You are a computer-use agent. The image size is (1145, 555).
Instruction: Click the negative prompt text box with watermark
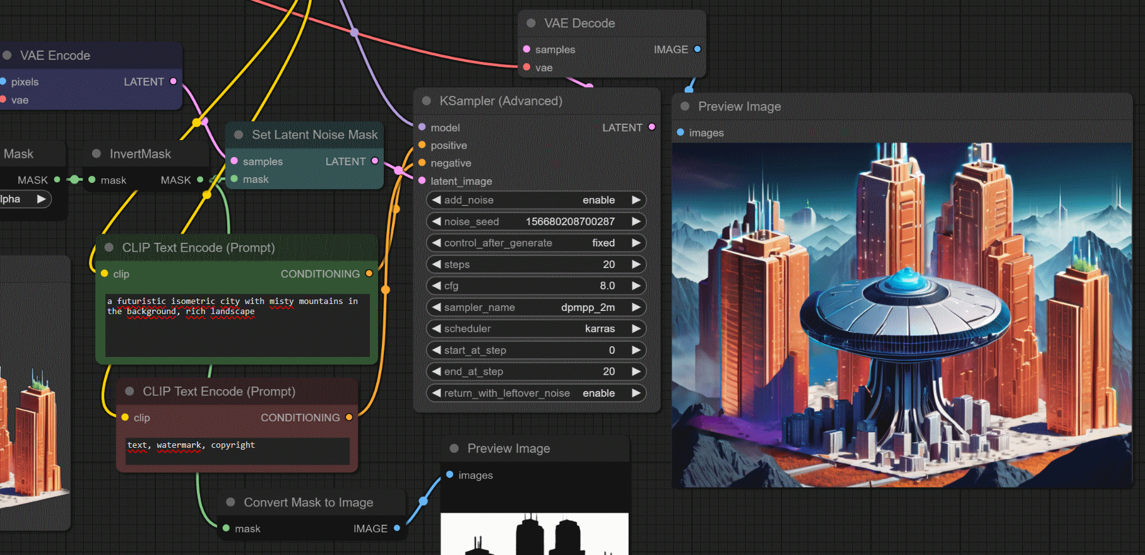coord(237,450)
